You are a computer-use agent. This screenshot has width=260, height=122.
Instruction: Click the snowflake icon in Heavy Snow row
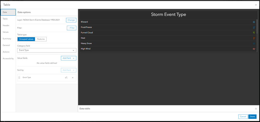pyautogui.click(x=254, y=43)
